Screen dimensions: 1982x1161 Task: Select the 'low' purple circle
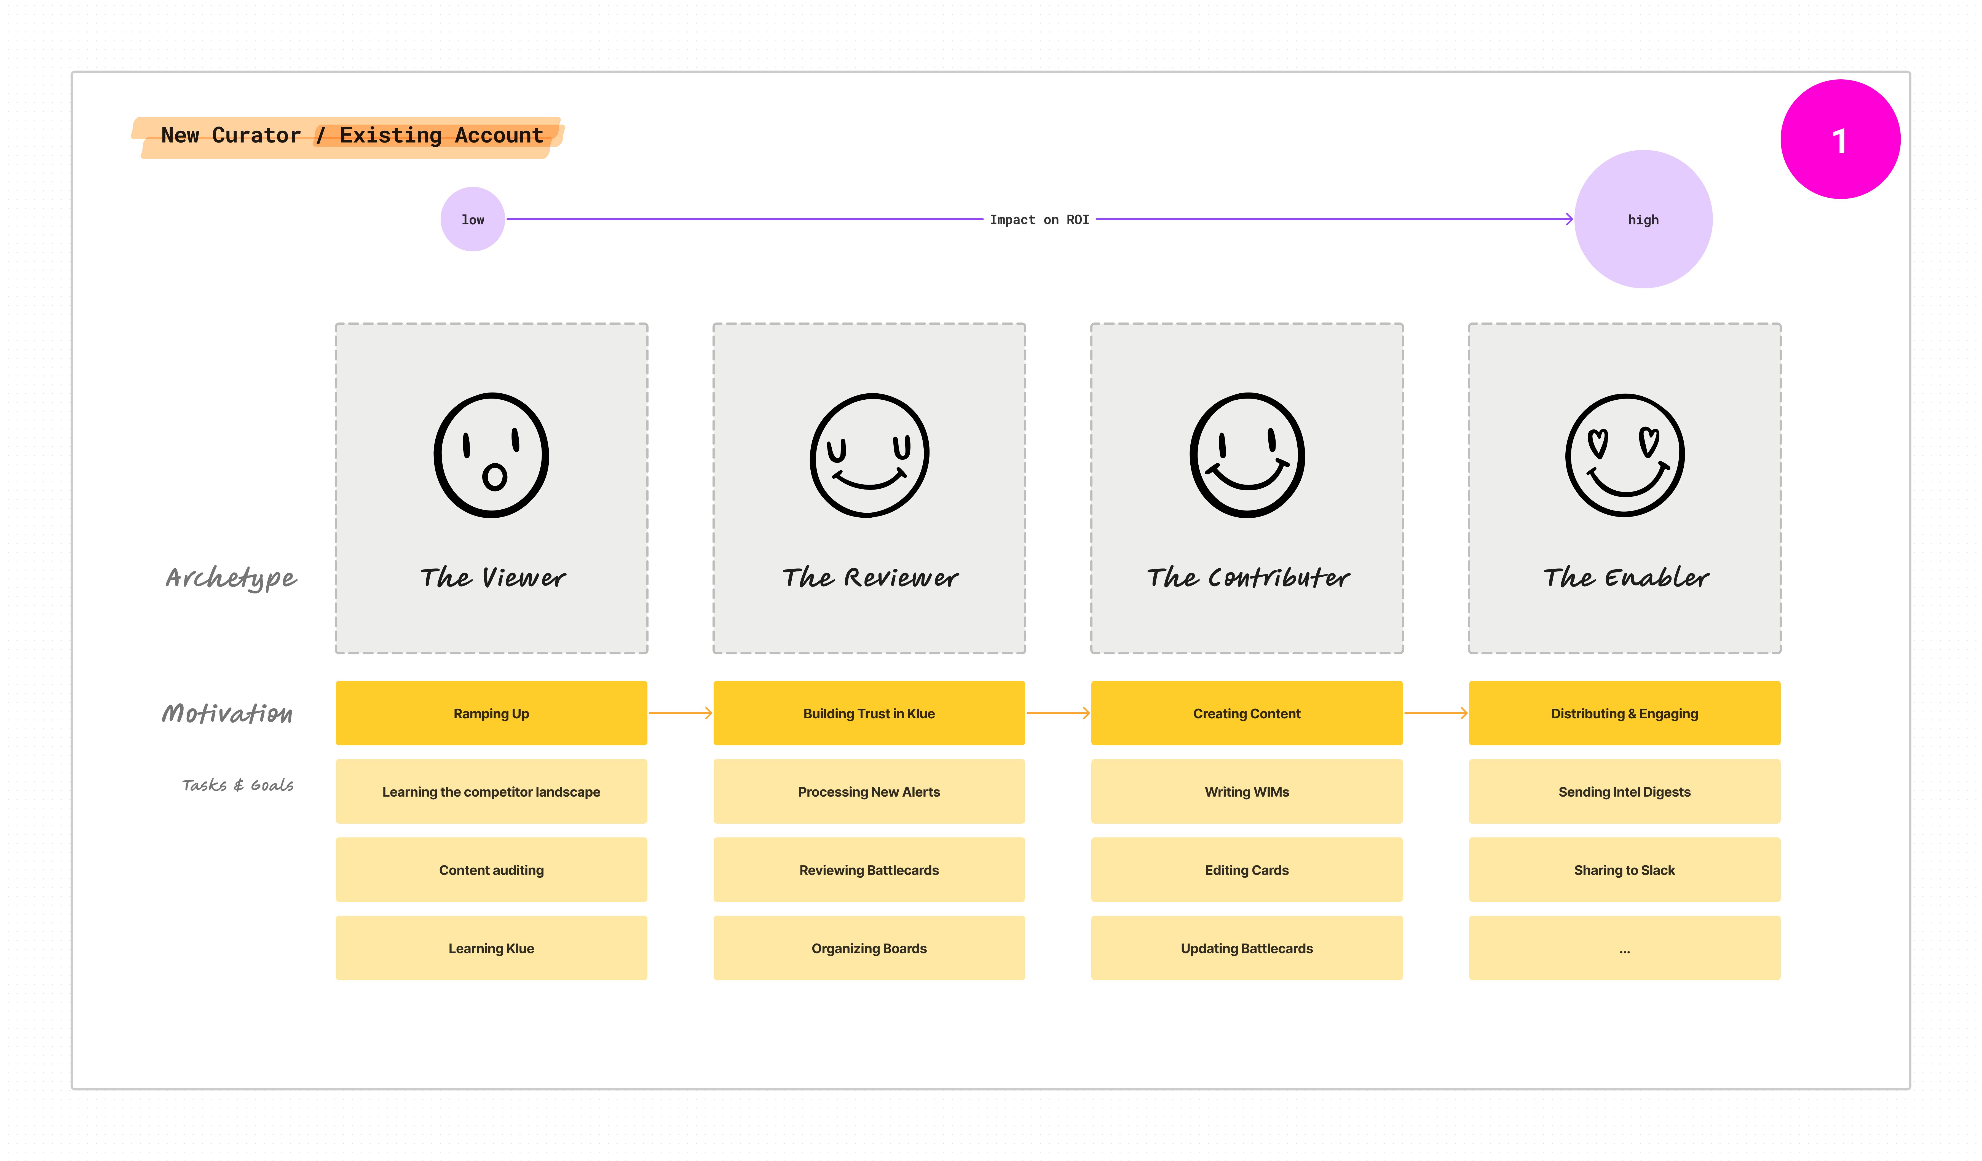point(473,219)
